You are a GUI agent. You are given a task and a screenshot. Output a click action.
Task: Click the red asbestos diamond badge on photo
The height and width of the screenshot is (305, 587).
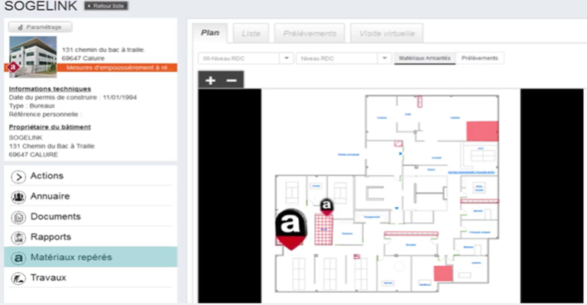click(x=14, y=67)
